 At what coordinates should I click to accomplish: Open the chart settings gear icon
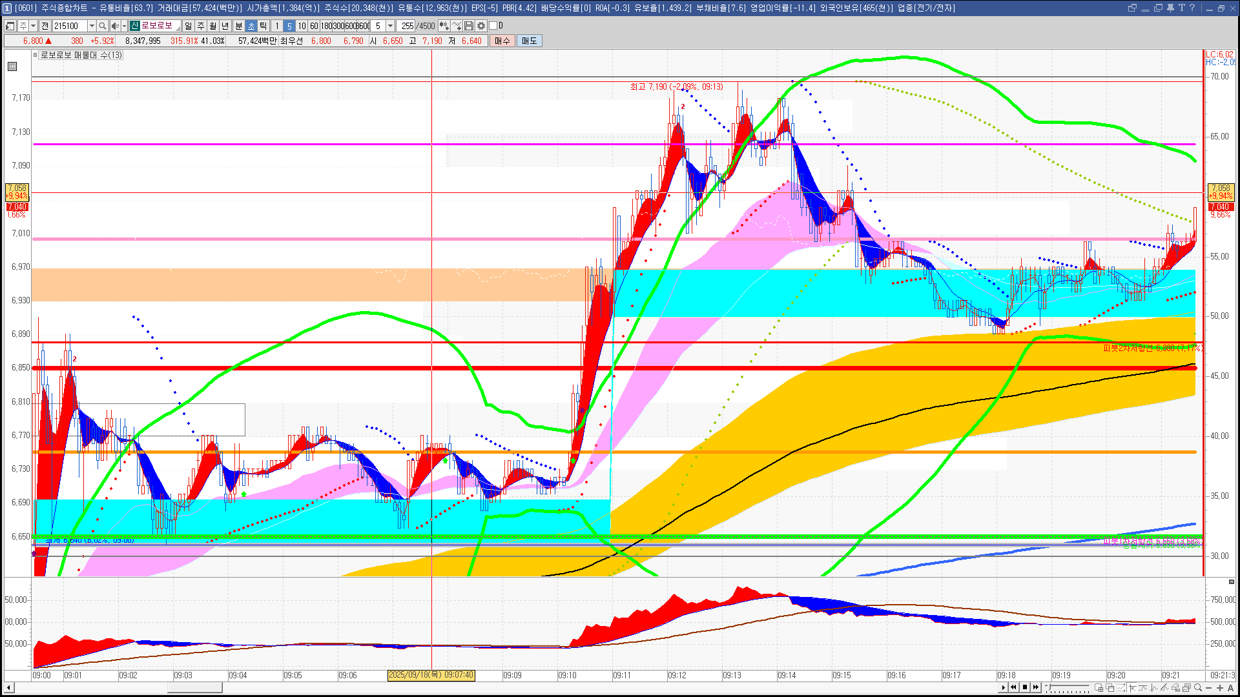481,26
